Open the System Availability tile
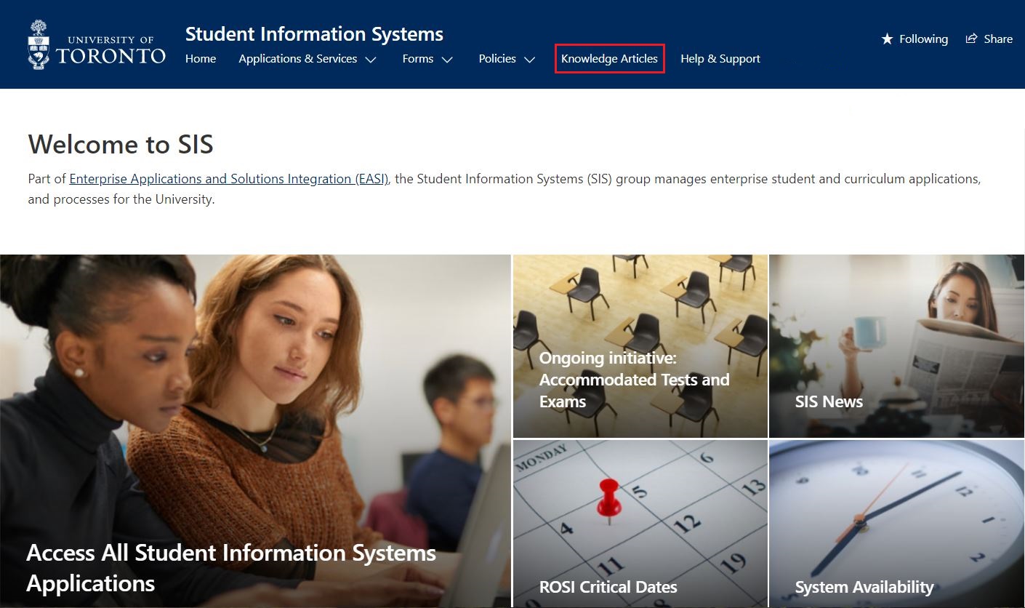The height and width of the screenshot is (608, 1025). (896, 524)
